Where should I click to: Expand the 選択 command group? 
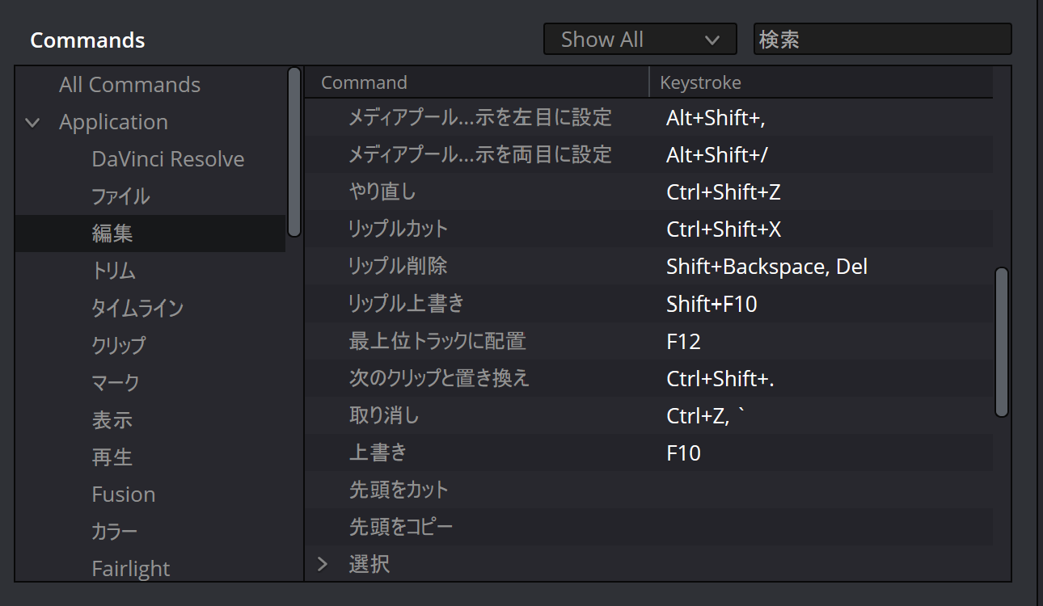(323, 564)
